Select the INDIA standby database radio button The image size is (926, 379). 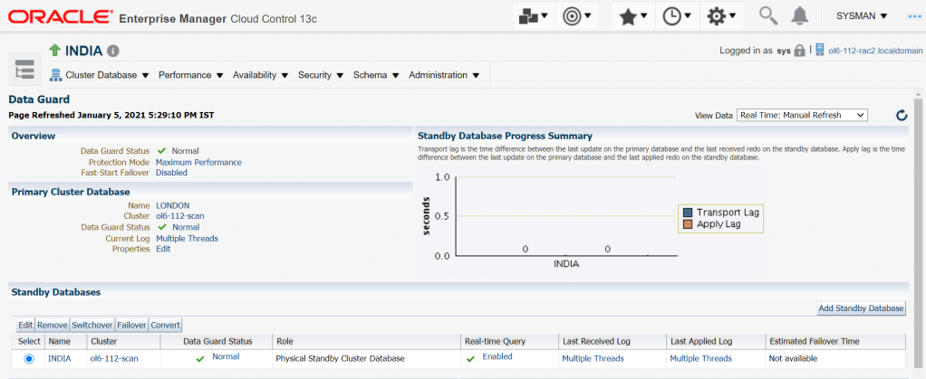coord(30,359)
